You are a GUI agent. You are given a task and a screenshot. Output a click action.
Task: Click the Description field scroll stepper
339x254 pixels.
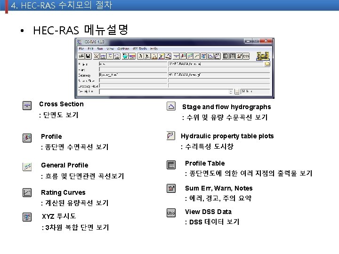pyautogui.click(x=231, y=92)
